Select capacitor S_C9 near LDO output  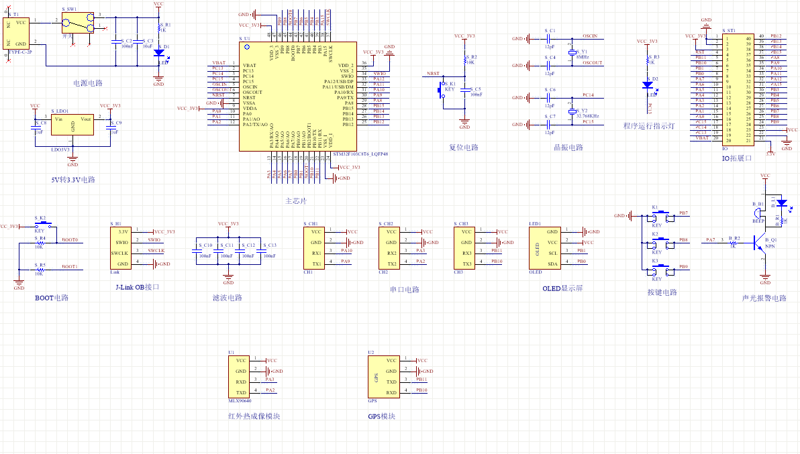111,127
